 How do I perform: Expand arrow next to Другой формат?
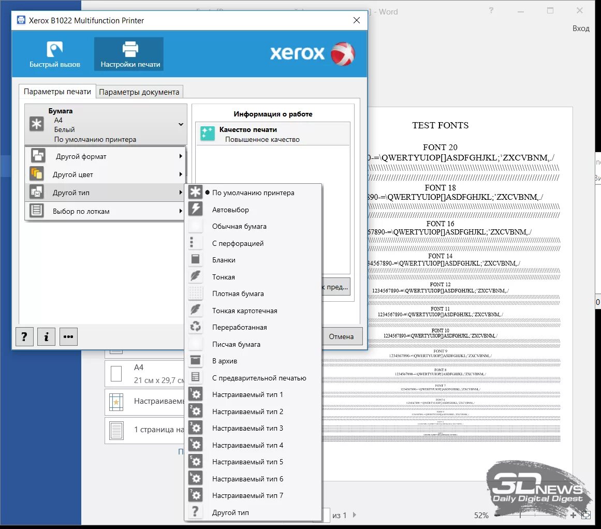coord(181,156)
